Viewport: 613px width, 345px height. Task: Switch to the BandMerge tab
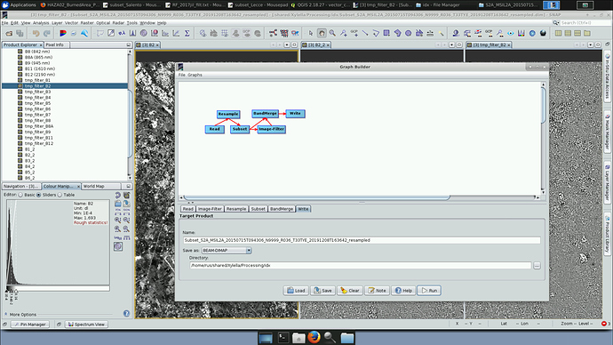point(282,209)
